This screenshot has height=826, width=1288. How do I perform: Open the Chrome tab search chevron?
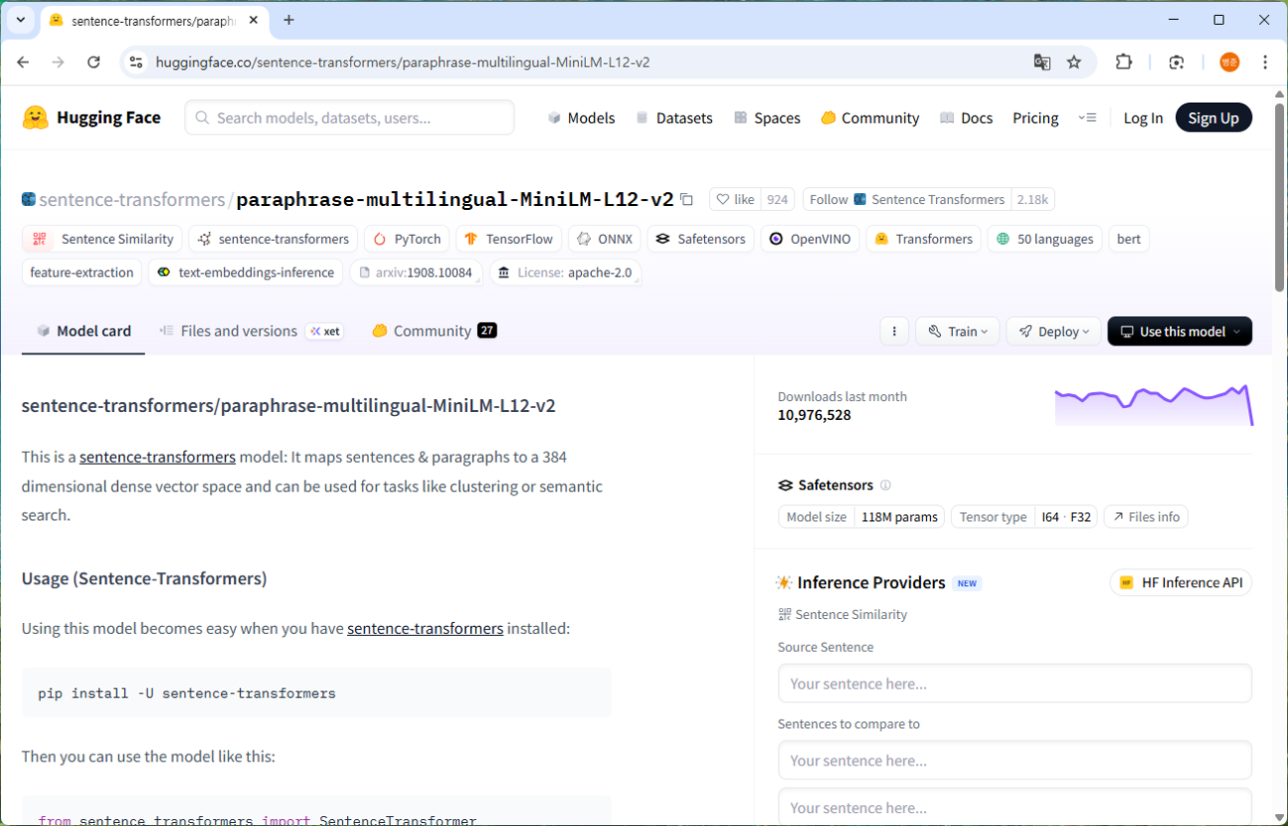pos(20,20)
